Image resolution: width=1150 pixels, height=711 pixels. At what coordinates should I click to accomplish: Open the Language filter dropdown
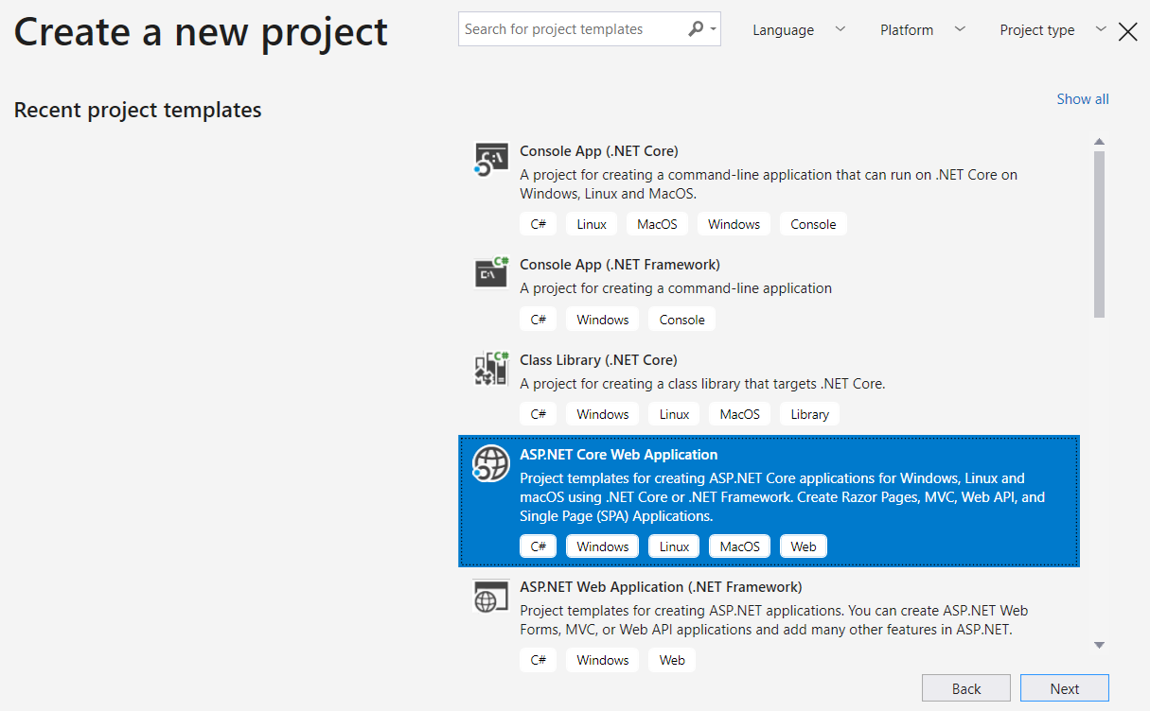coord(799,30)
